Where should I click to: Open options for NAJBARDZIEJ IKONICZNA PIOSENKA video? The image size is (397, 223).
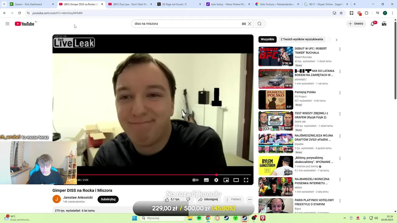point(340,180)
